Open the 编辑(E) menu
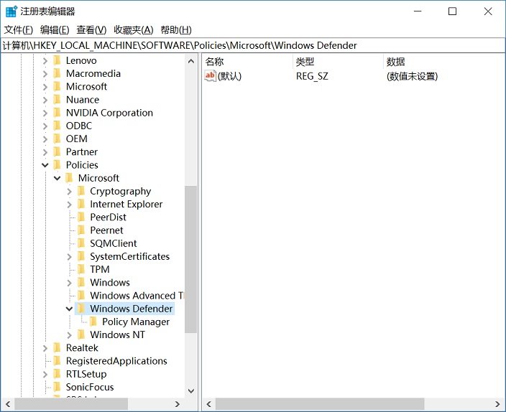This screenshot has width=506, height=412. click(x=55, y=30)
